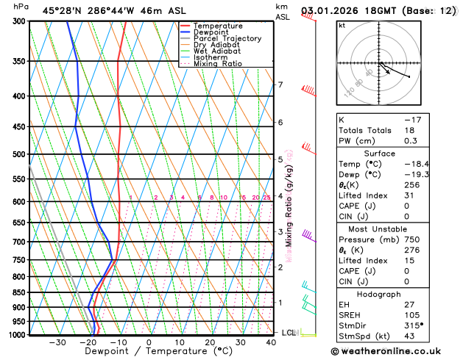This screenshot has width=463, height=357.
Task: Click the StmDir value 315°
Action: point(414,325)
